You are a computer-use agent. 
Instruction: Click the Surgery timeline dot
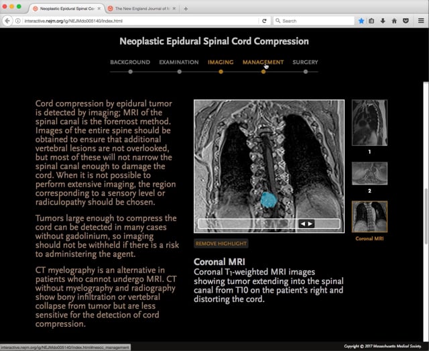pyautogui.click(x=306, y=72)
